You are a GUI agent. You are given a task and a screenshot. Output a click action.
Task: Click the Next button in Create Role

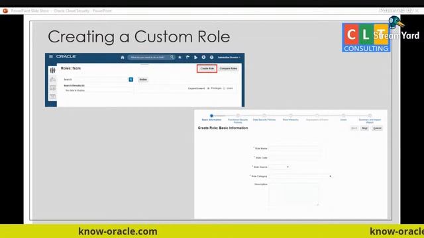(x=364, y=128)
